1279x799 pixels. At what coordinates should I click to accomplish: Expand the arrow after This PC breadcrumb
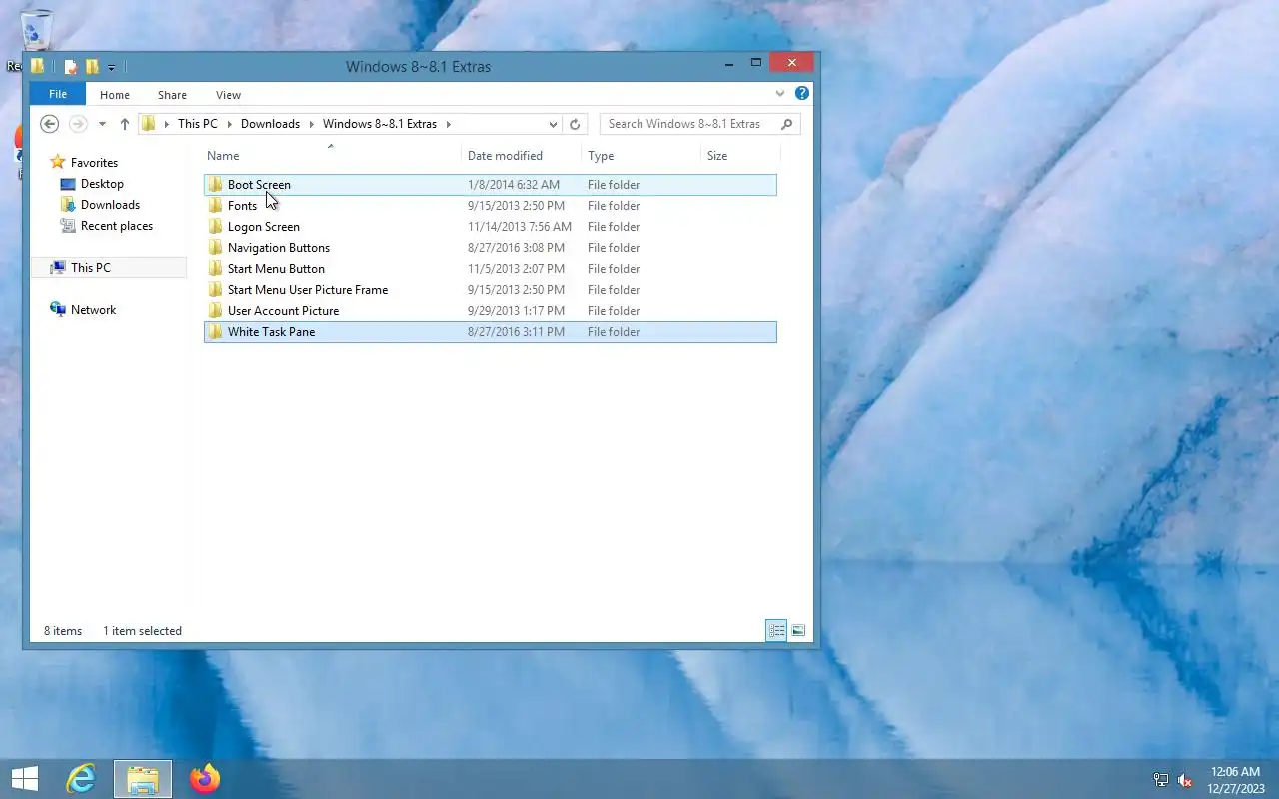click(229, 124)
